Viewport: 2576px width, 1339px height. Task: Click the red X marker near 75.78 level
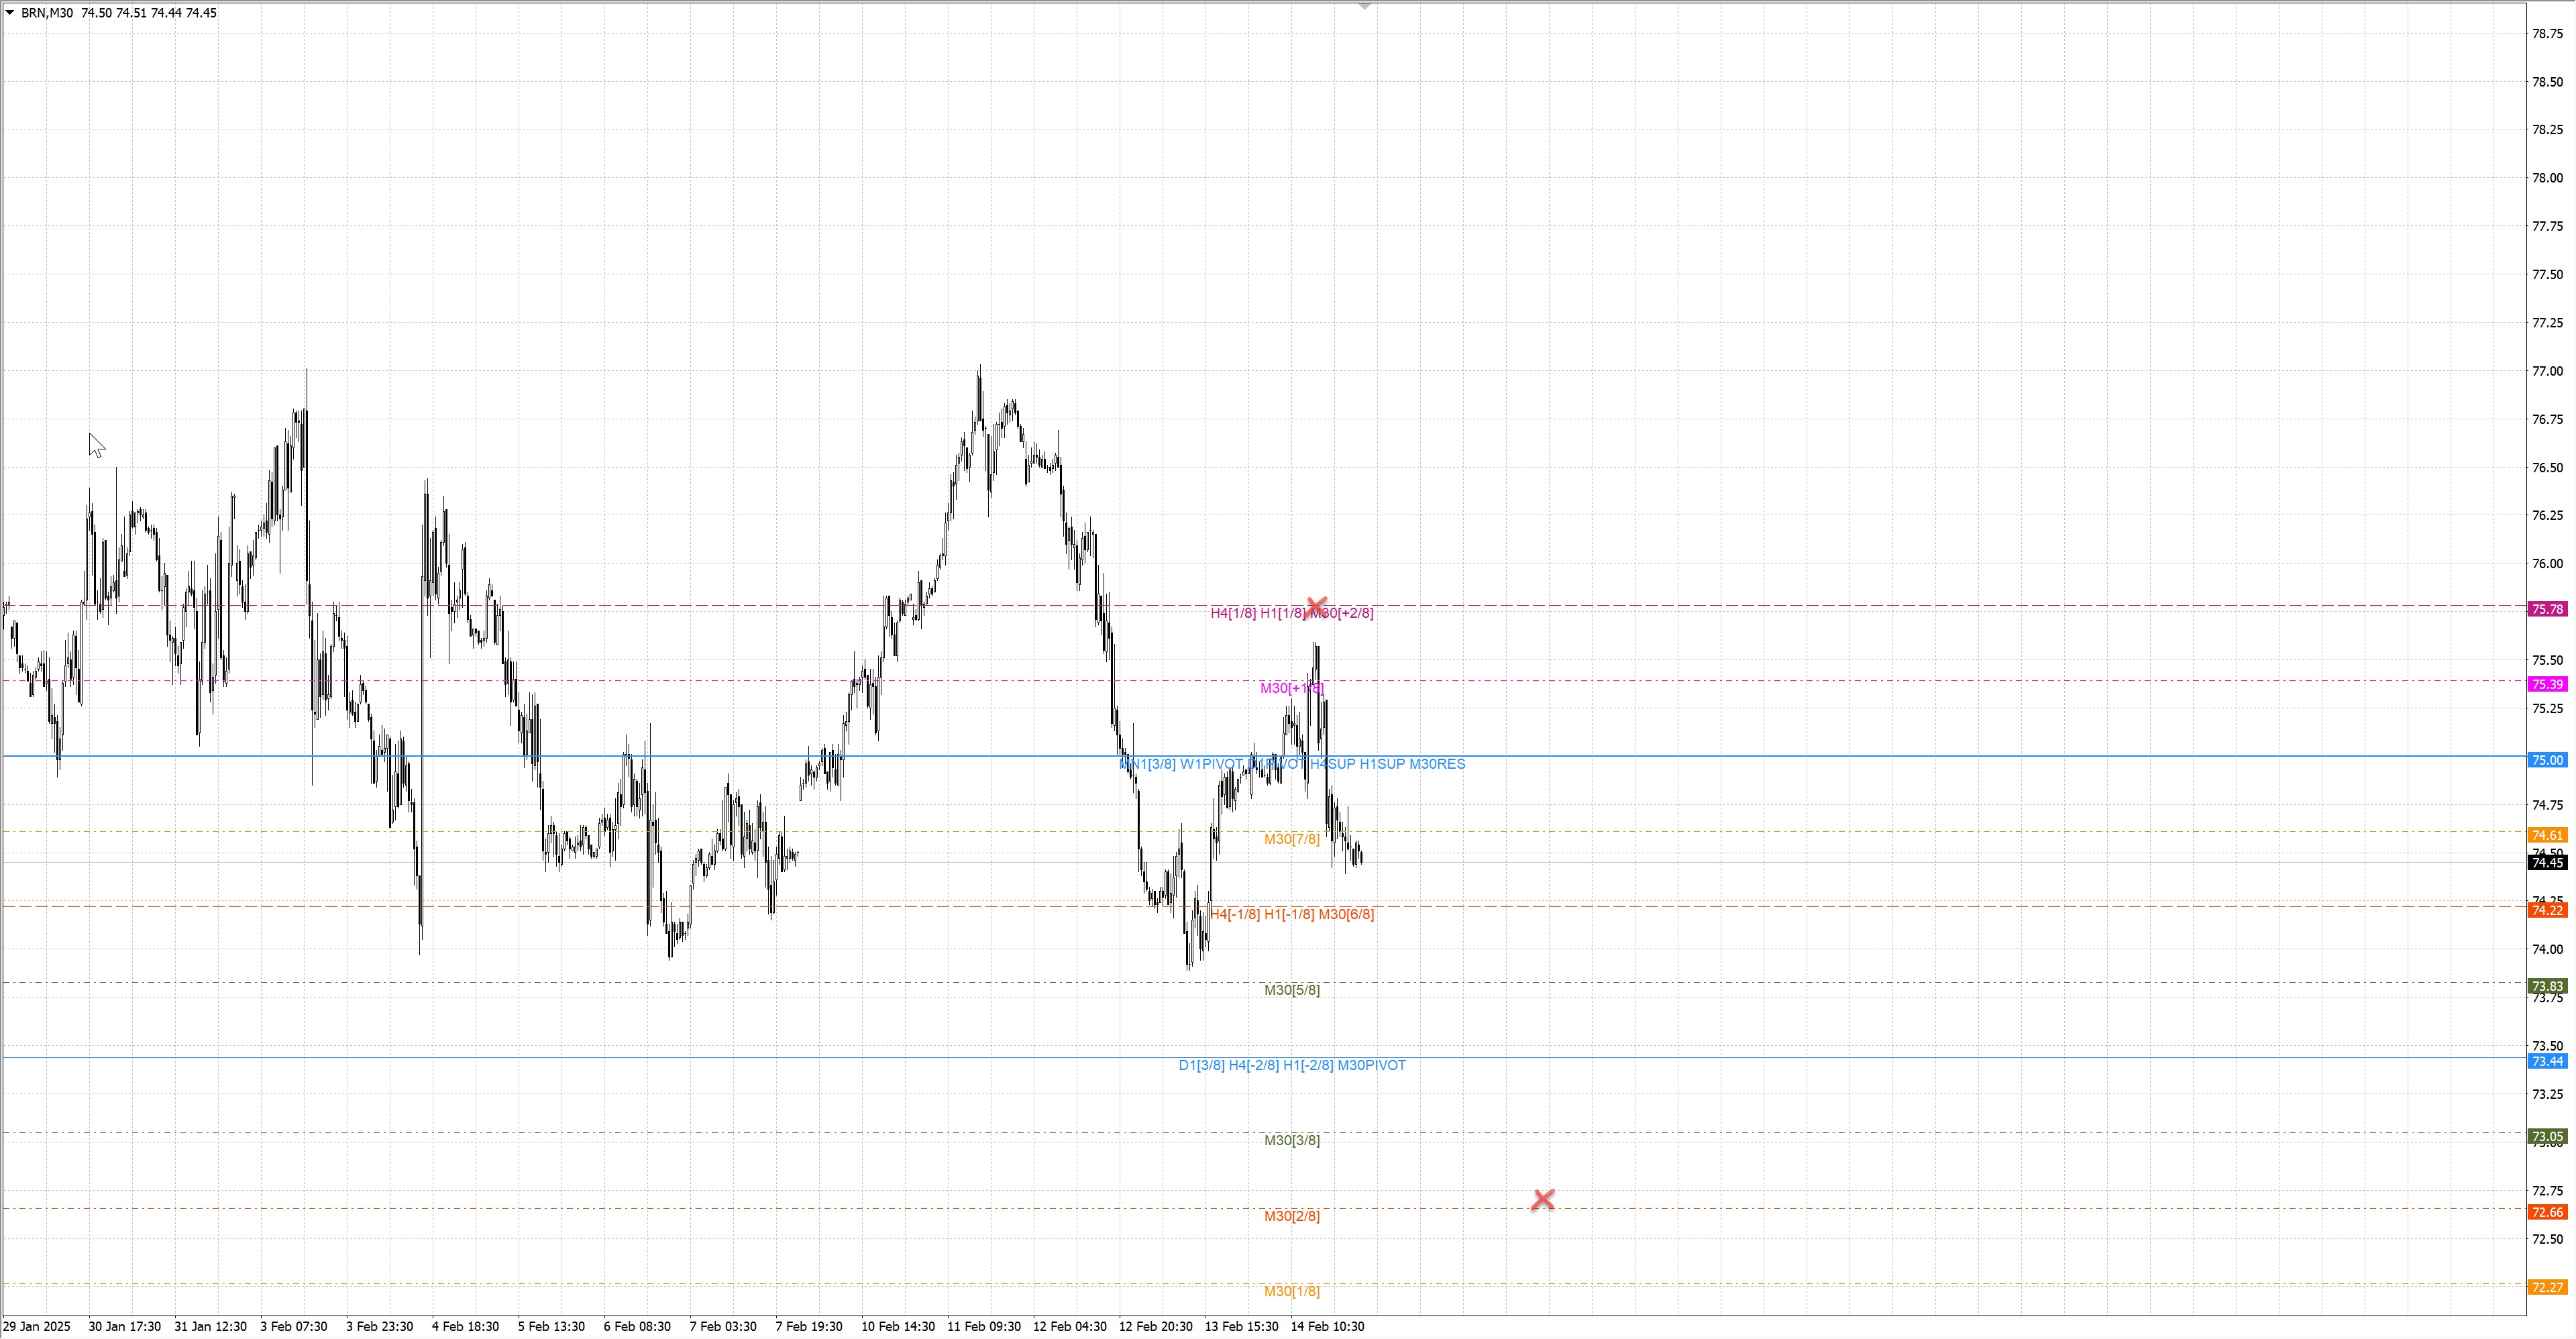pos(1316,607)
